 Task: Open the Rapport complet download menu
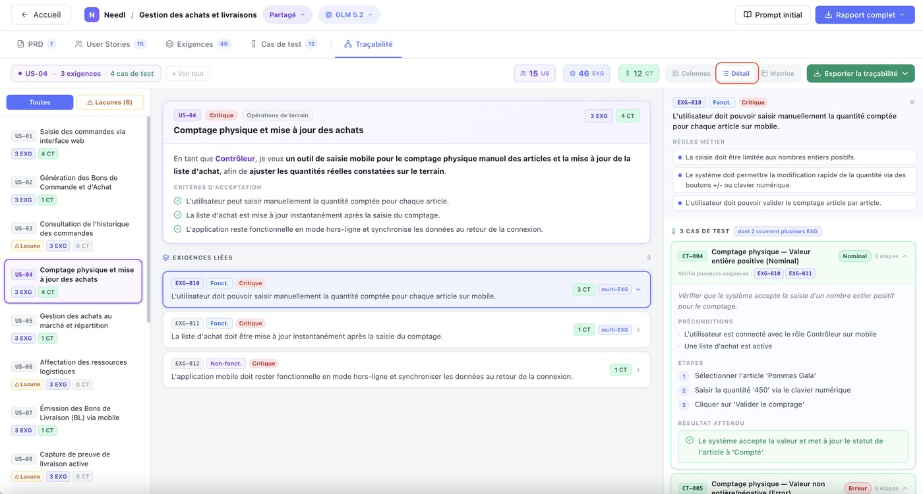click(865, 14)
